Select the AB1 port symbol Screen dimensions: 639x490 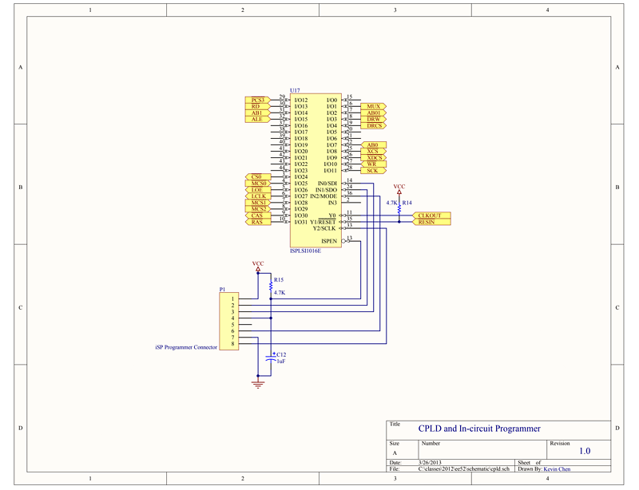click(257, 113)
